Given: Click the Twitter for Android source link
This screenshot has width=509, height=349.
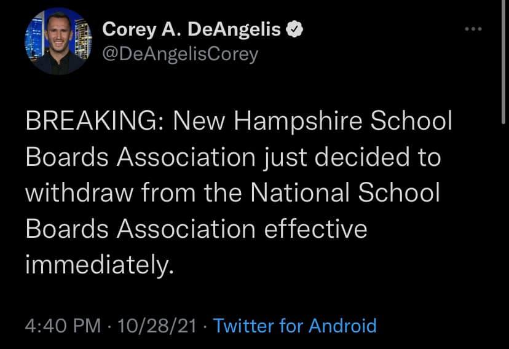Looking at the screenshot, I should [x=294, y=325].
